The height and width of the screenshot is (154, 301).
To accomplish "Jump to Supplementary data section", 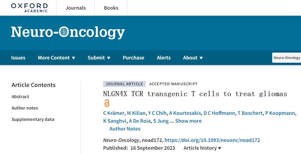I will [x=33, y=119].
